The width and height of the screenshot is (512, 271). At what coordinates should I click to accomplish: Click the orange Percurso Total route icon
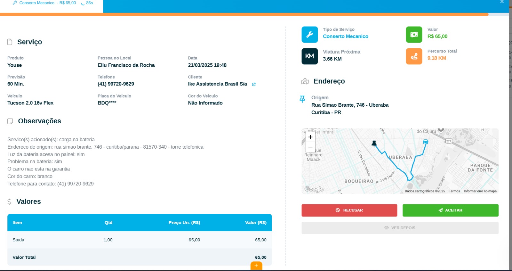(x=414, y=56)
